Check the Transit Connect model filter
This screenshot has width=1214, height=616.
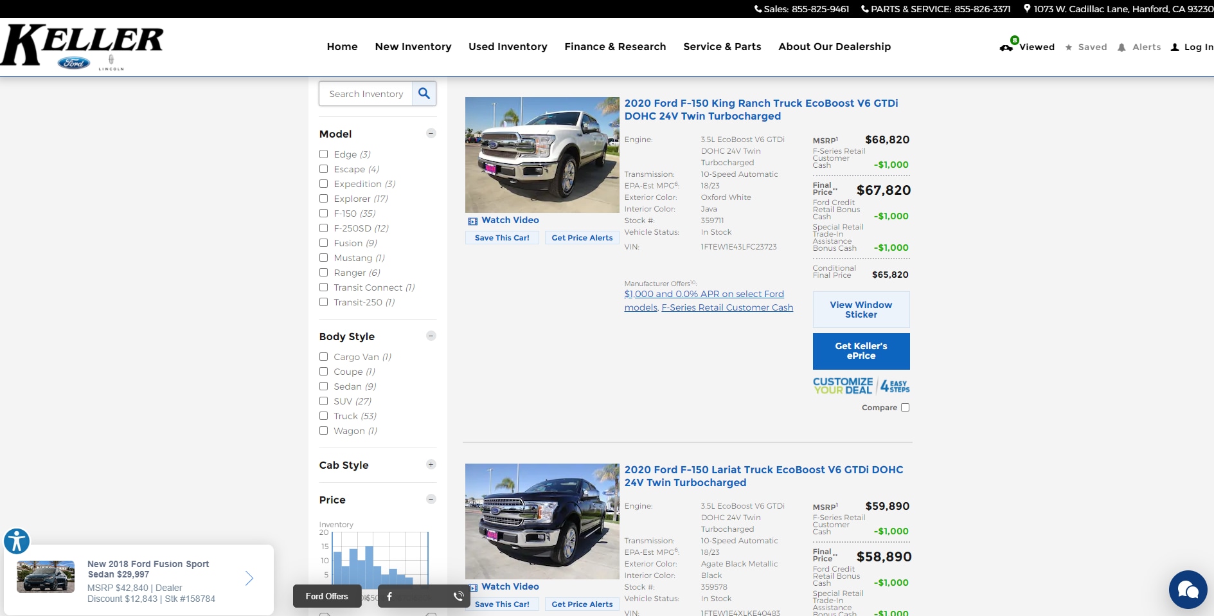(x=324, y=287)
